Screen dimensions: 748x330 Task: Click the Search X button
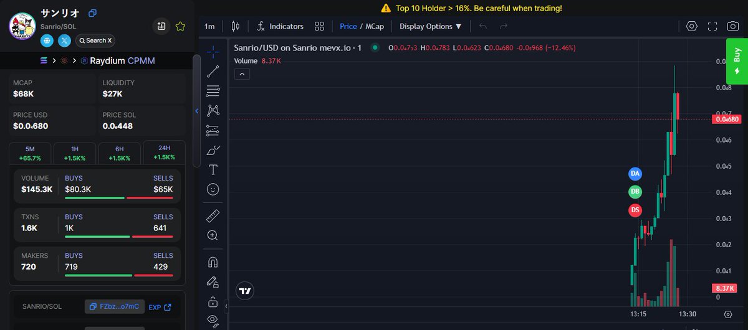(x=95, y=40)
